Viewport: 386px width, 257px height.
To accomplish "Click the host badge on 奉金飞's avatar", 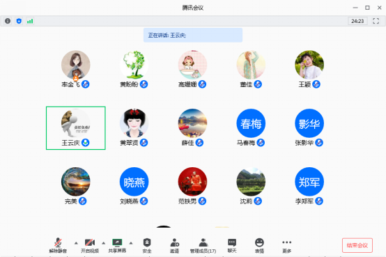I will (x=76, y=78).
